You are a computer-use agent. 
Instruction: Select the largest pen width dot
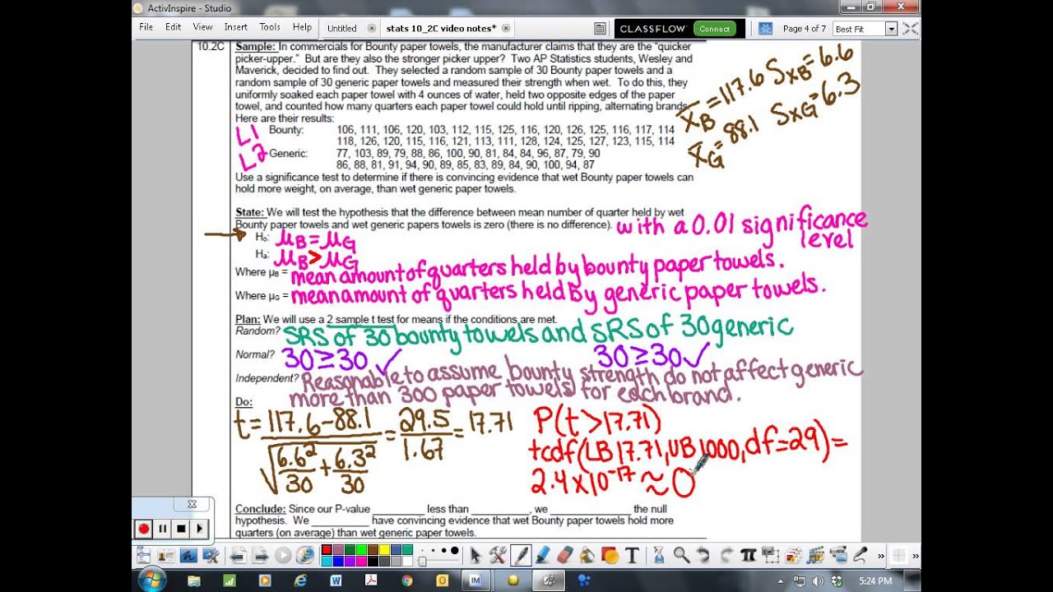[x=454, y=550]
